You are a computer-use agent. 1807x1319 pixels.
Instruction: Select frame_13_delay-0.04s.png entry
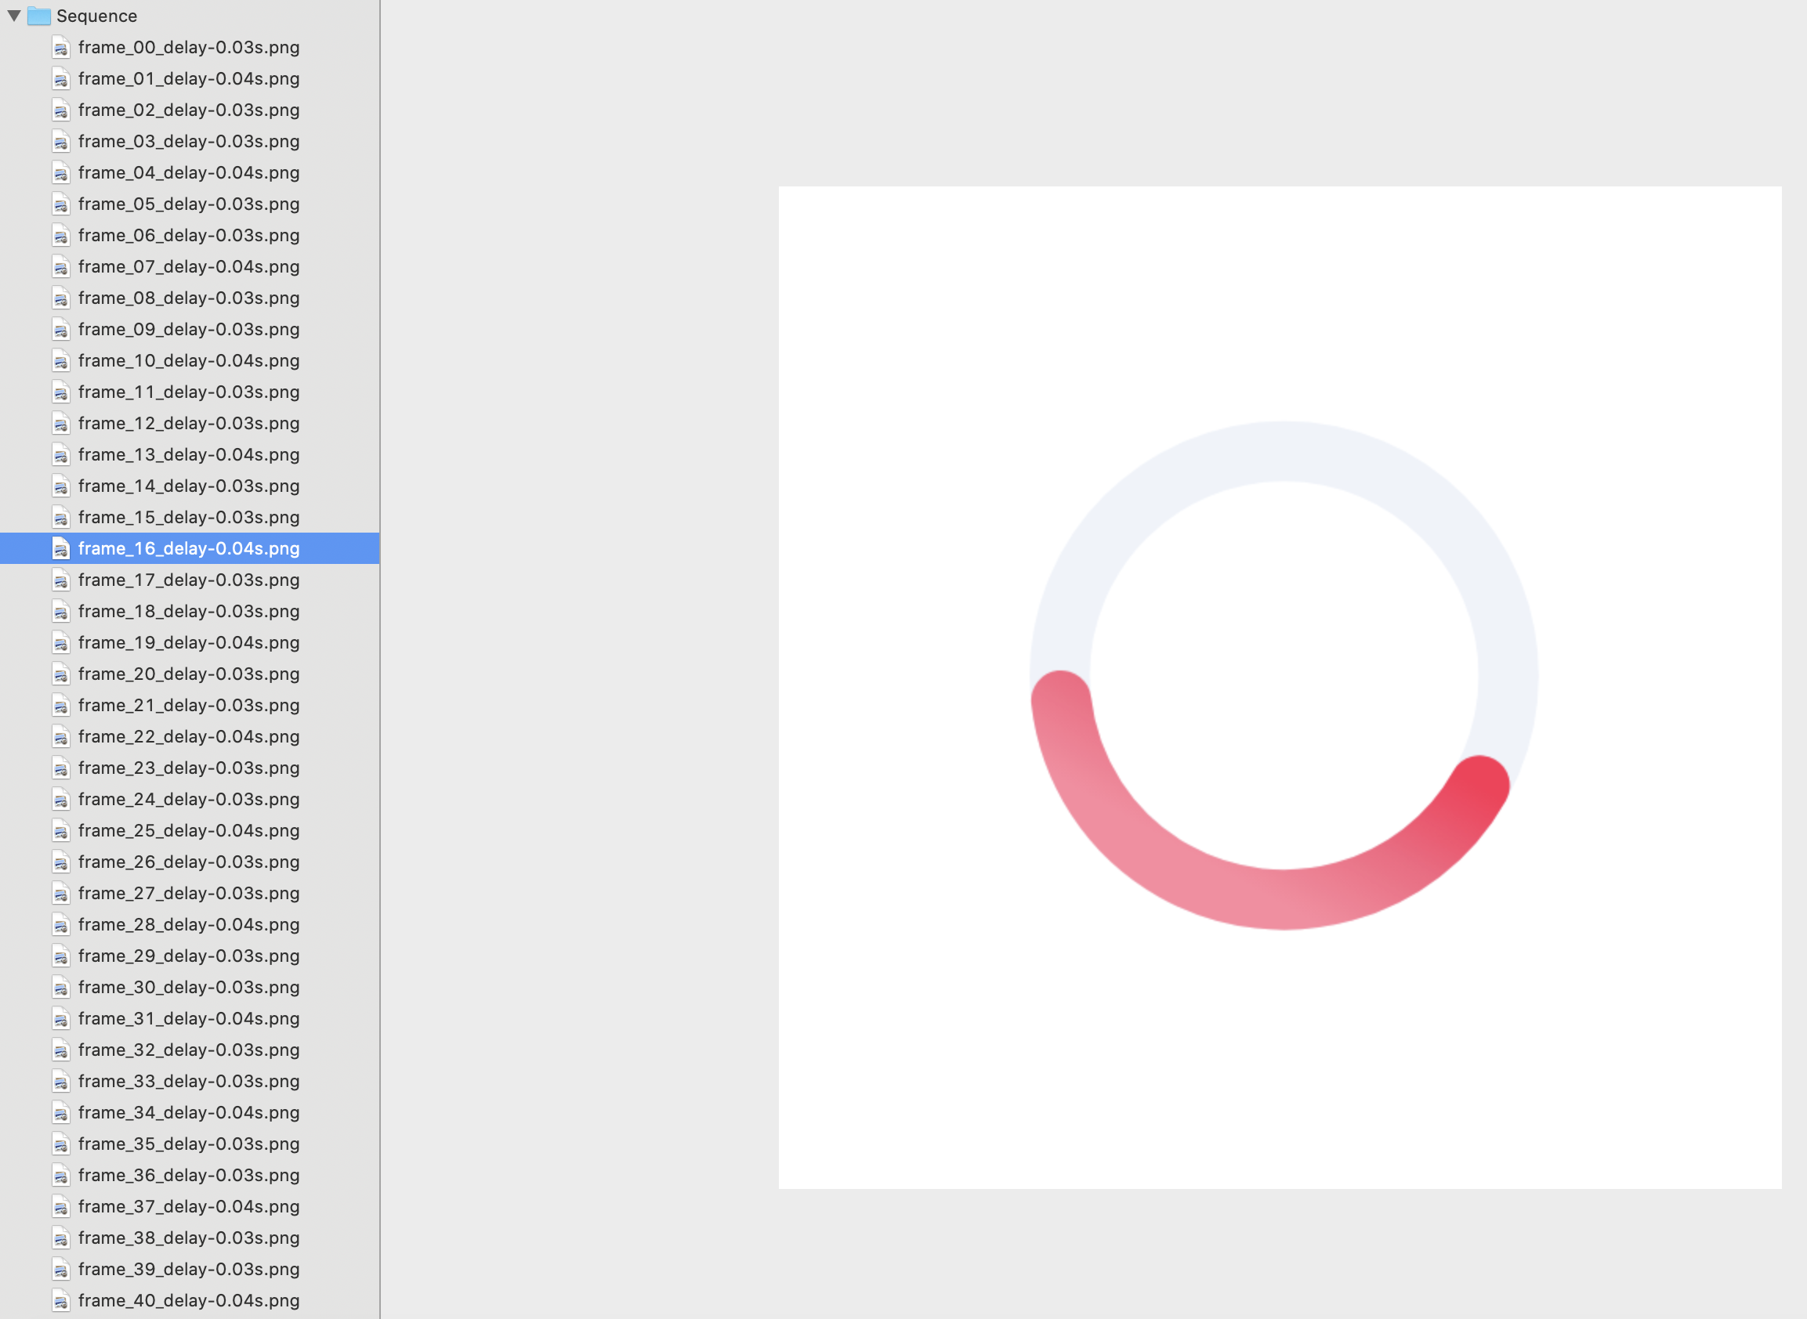click(x=189, y=454)
